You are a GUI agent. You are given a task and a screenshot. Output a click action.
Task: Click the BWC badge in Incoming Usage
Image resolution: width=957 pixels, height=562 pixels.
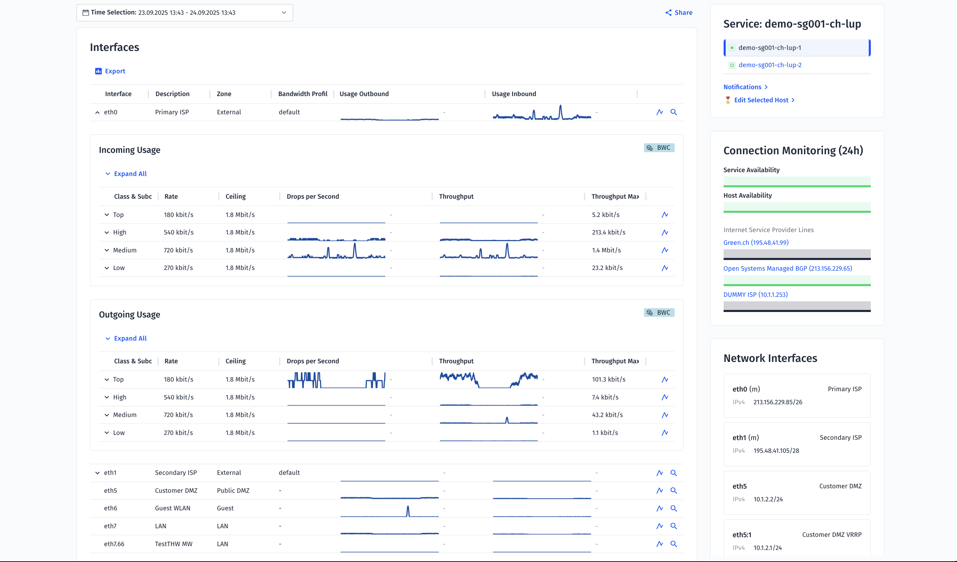(659, 148)
